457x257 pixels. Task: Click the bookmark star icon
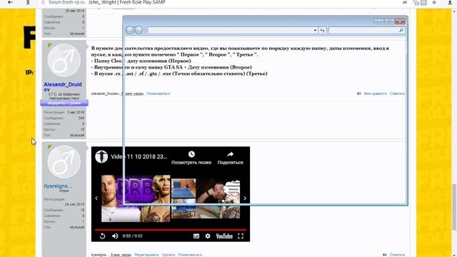pos(434,2)
